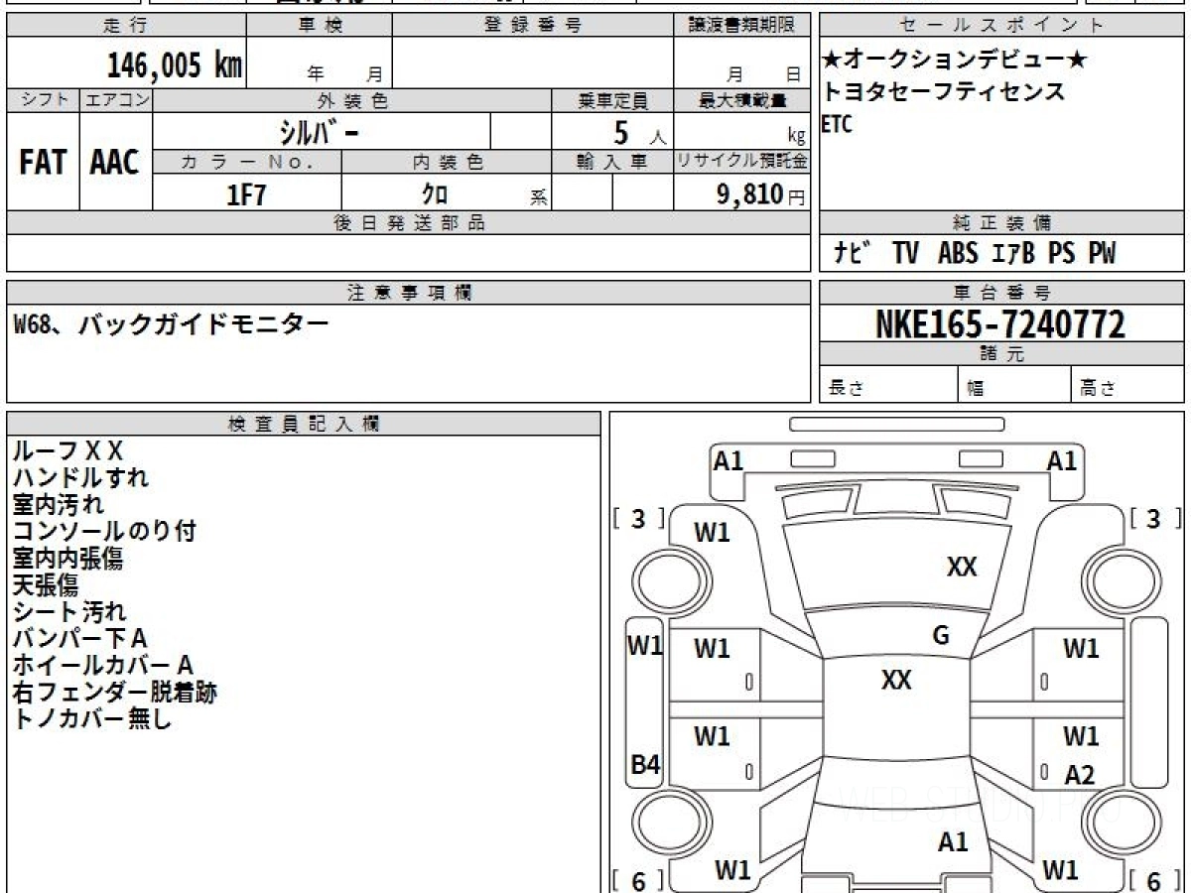Image resolution: width=1191 pixels, height=893 pixels.
Task: Select the 検査員記入欄 section header
Action: tap(304, 424)
